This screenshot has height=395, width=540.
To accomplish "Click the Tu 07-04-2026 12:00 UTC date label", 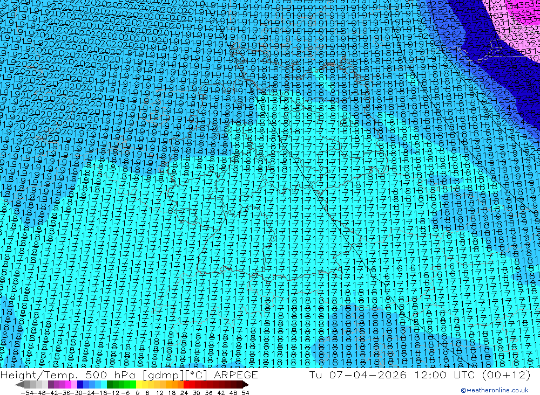I will pos(420,375).
